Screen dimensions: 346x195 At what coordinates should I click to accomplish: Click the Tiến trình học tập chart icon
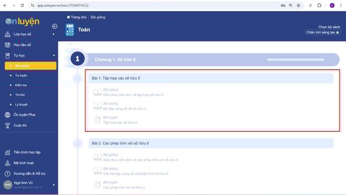point(8,152)
